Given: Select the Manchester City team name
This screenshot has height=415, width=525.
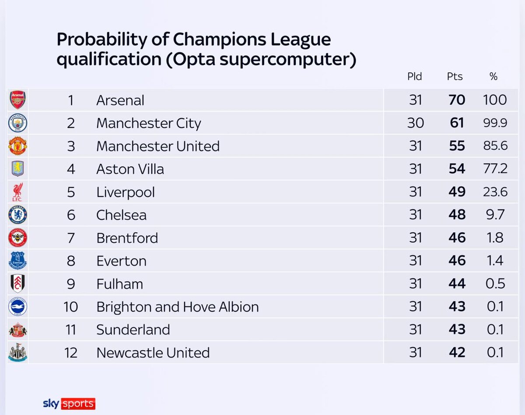Looking at the screenshot, I should (148, 123).
